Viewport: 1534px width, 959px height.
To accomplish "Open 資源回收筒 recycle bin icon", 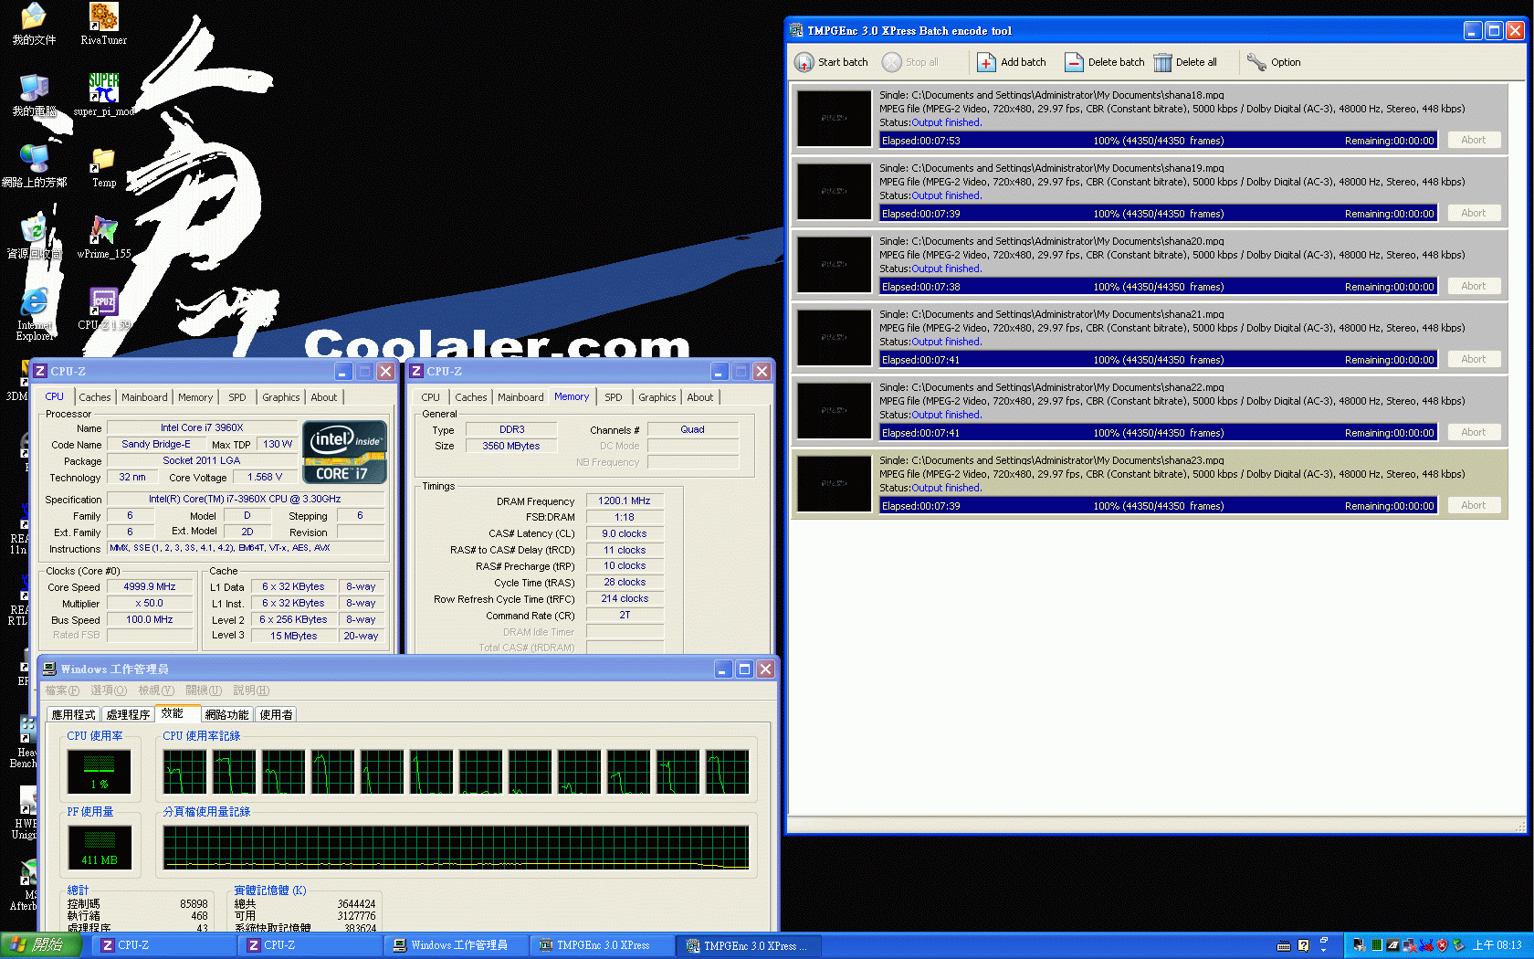I will (34, 238).
